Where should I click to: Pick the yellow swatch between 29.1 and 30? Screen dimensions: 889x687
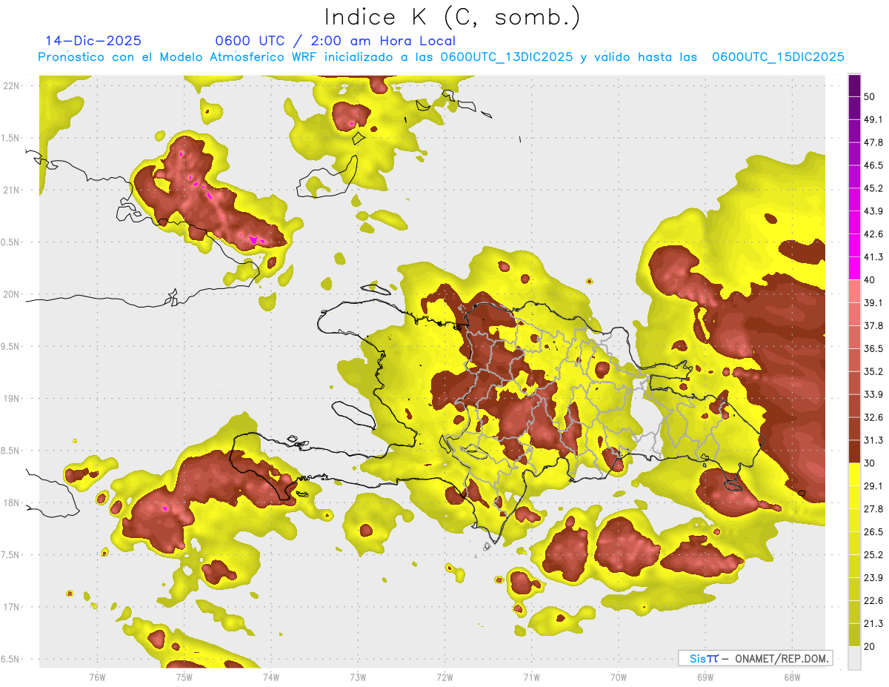click(854, 474)
